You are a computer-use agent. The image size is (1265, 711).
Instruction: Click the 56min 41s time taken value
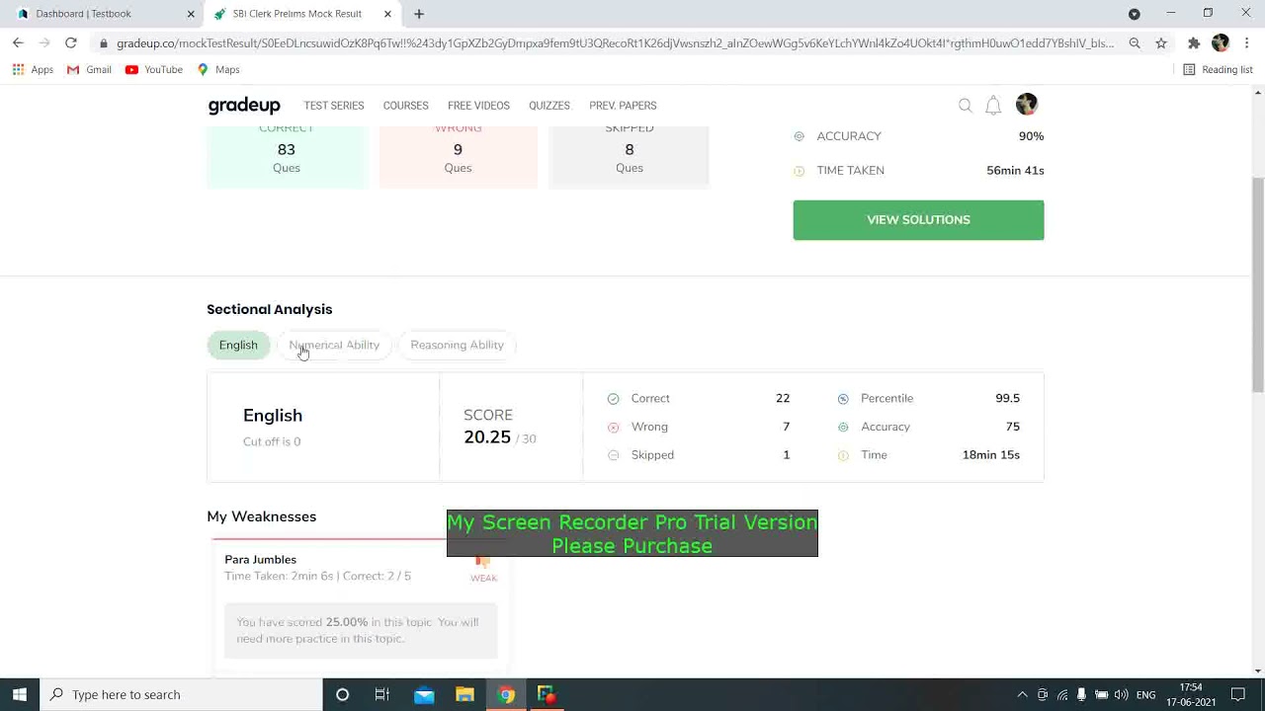tap(1015, 171)
